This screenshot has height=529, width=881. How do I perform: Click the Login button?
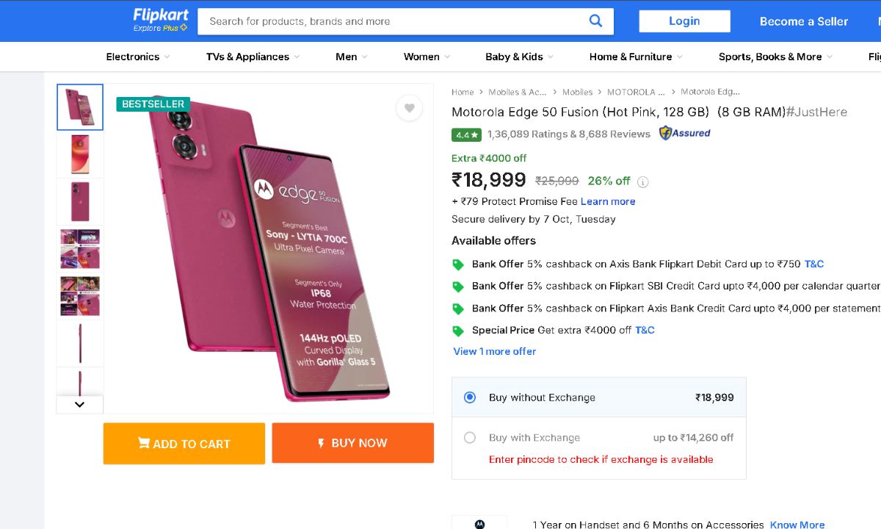684,21
